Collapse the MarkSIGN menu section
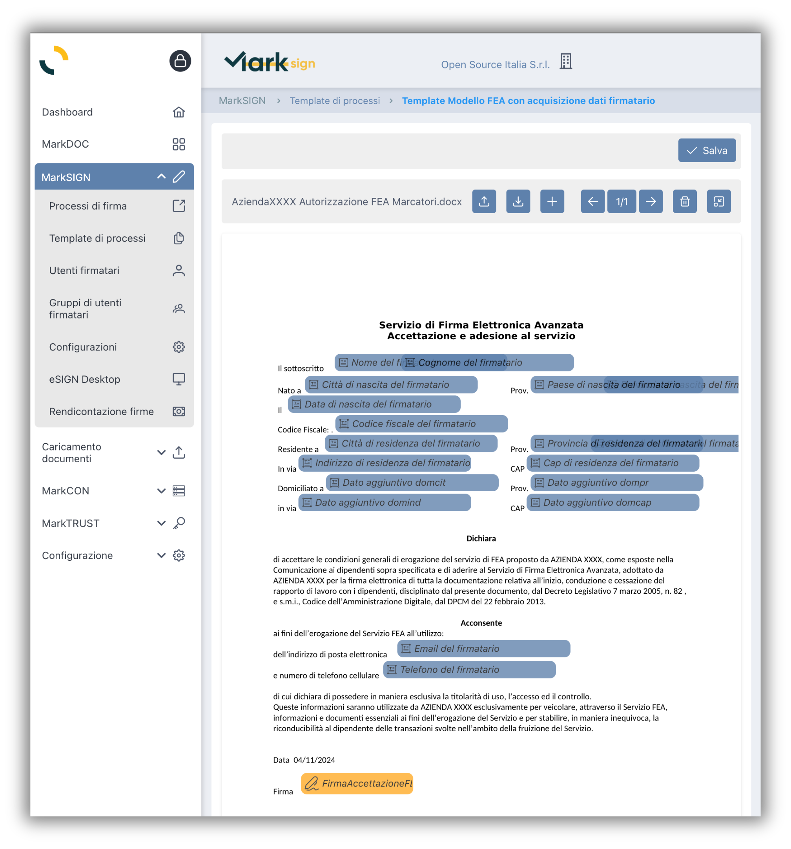 [161, 177]
